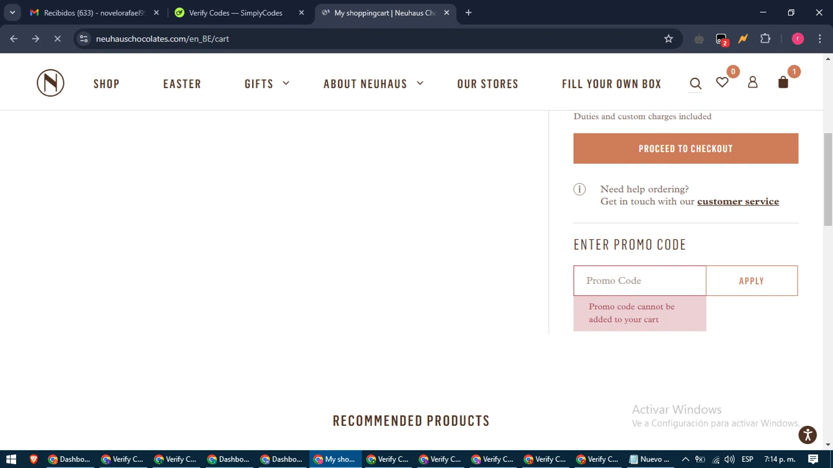This screenshot has height=468, width=833.
Task: Click the 'Promo code cannot be added' message
Action: 640,313
